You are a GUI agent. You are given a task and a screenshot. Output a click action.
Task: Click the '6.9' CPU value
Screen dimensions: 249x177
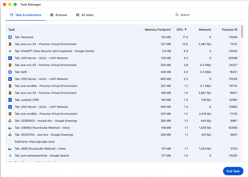coord(186,51)
